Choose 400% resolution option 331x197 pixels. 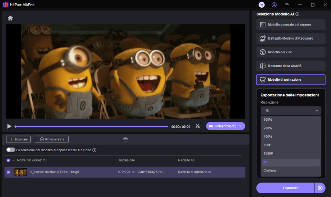291,136
